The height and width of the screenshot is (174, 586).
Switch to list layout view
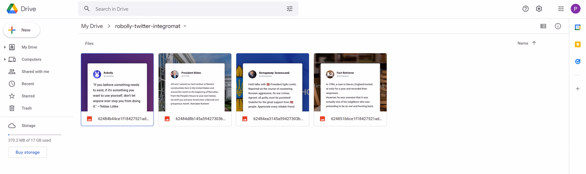543,26
